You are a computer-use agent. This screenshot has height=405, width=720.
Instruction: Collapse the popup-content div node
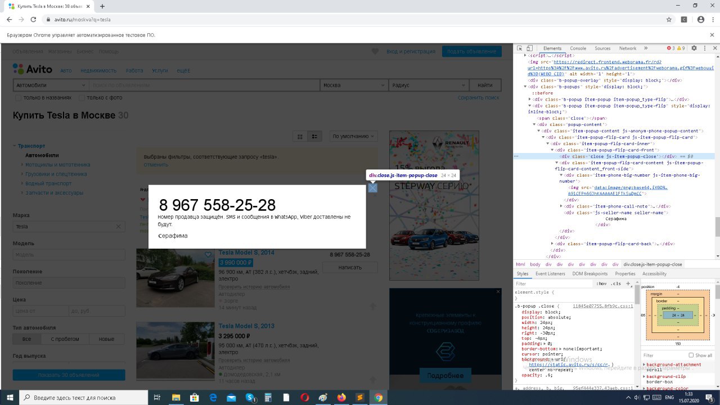534,124
